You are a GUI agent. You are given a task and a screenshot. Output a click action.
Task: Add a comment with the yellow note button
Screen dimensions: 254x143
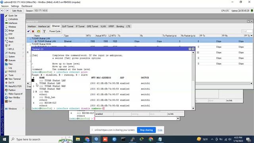tap(38, 31)
